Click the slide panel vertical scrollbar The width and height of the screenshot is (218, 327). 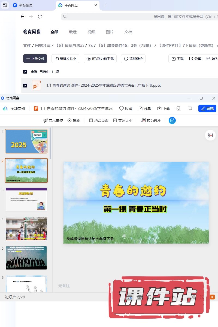[50, 143]
